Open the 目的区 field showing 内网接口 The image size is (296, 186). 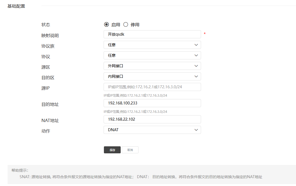tap(149, 76)
